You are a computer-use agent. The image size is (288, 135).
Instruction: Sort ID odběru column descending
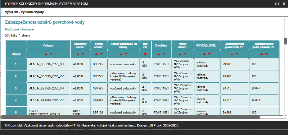[164, 54]
